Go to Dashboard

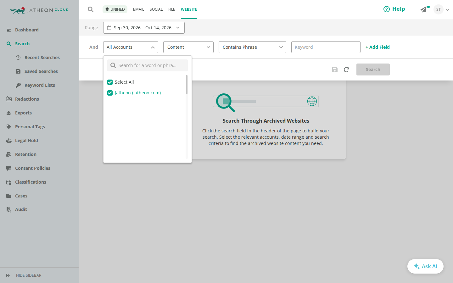(27, 30)
